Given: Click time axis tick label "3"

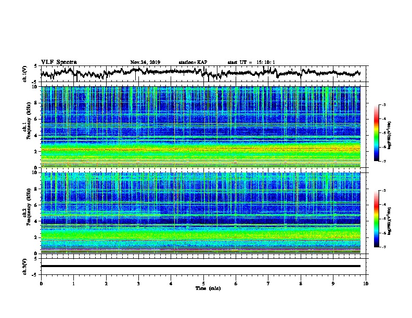Looking at the screenshot, I should coord(138,284).
